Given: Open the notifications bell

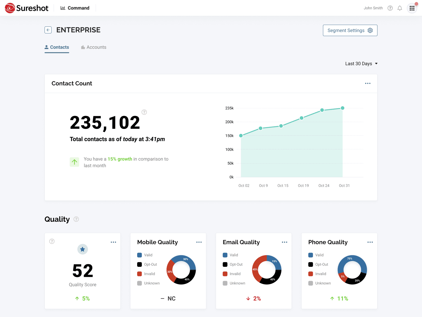Looking at the screenshot, I should pos(400,8).
